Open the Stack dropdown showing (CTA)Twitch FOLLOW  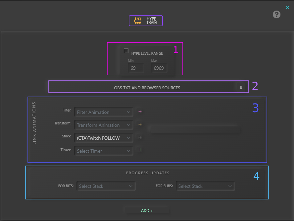pyautogui.click(x=104, y=138)
